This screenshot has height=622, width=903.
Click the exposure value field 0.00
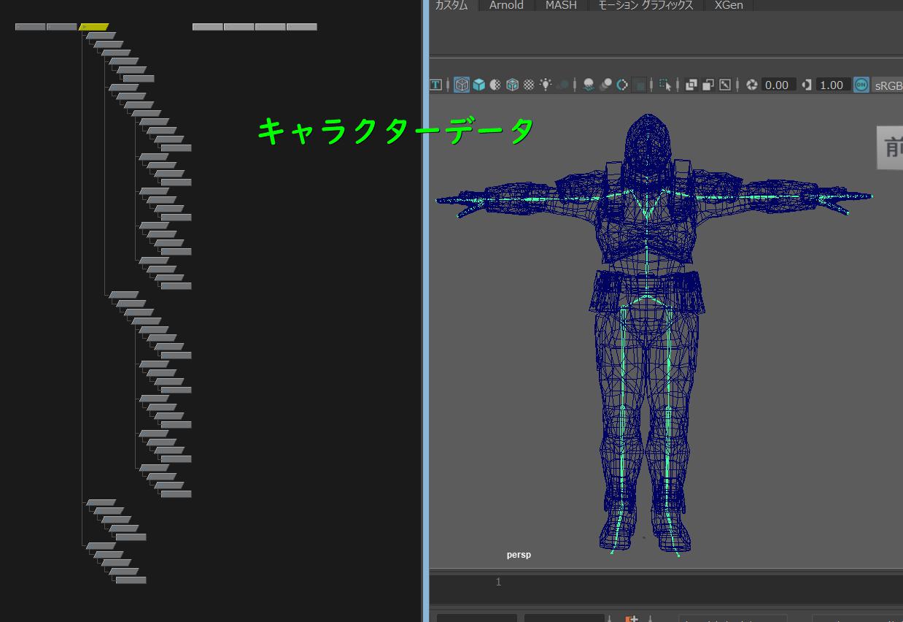tap(778, 85)
